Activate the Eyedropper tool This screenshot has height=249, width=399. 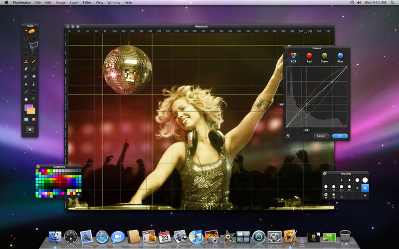[x=26, y=92]
